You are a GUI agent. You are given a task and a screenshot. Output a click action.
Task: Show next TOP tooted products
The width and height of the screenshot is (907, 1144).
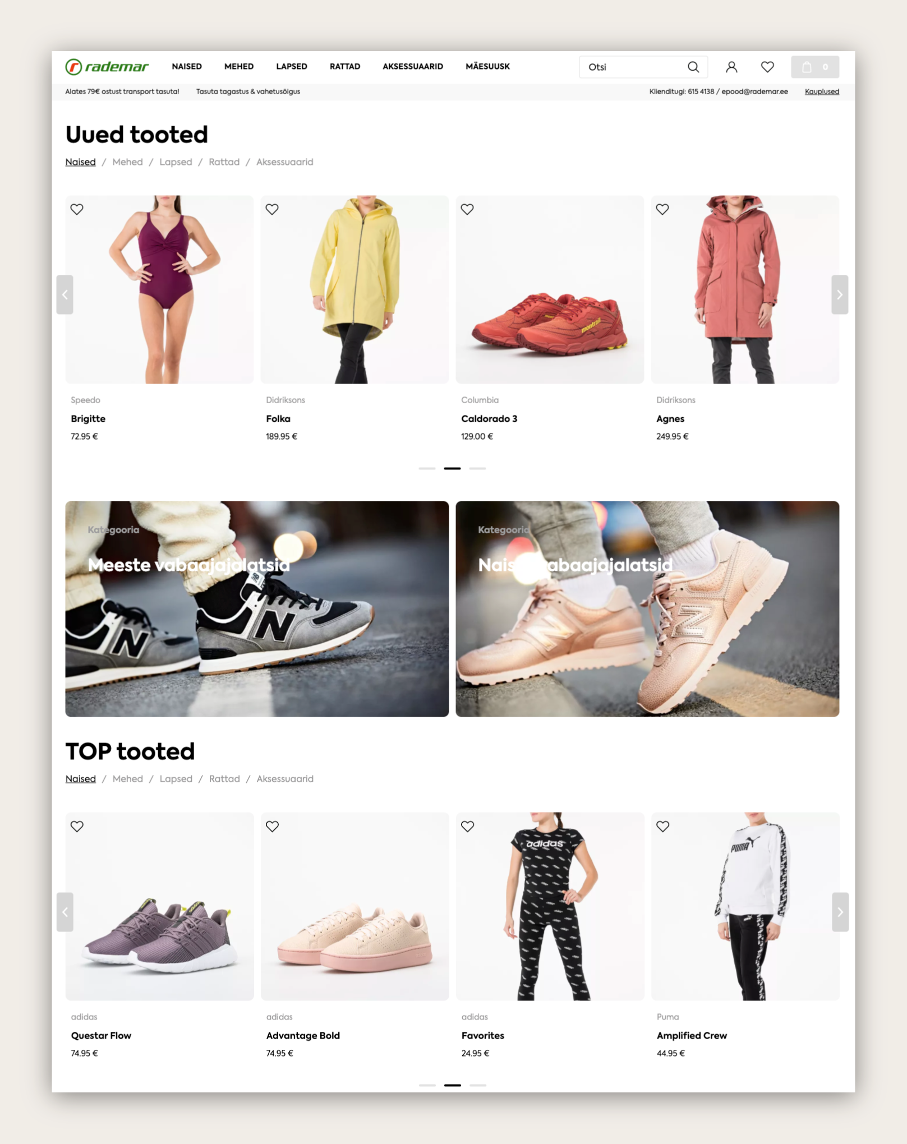click(840, 912)
